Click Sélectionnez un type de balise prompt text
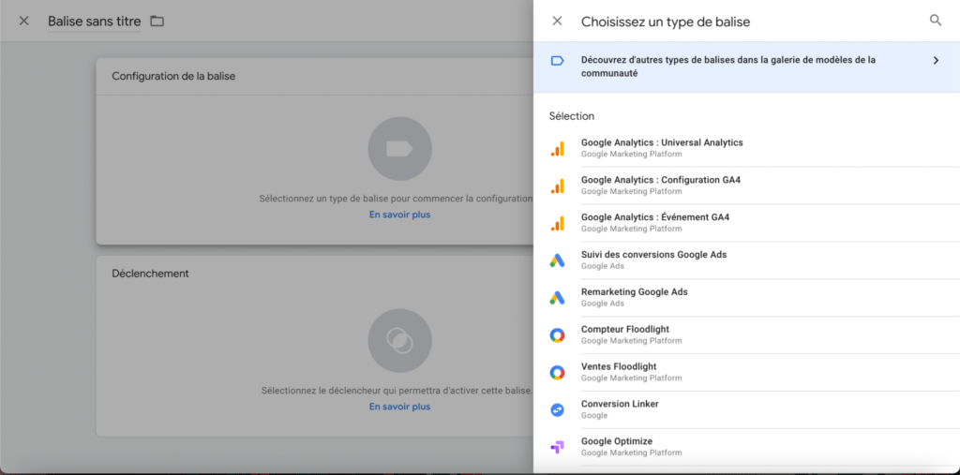 pos(396,199)
